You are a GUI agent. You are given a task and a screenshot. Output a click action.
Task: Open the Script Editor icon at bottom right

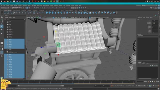[158, 89]
